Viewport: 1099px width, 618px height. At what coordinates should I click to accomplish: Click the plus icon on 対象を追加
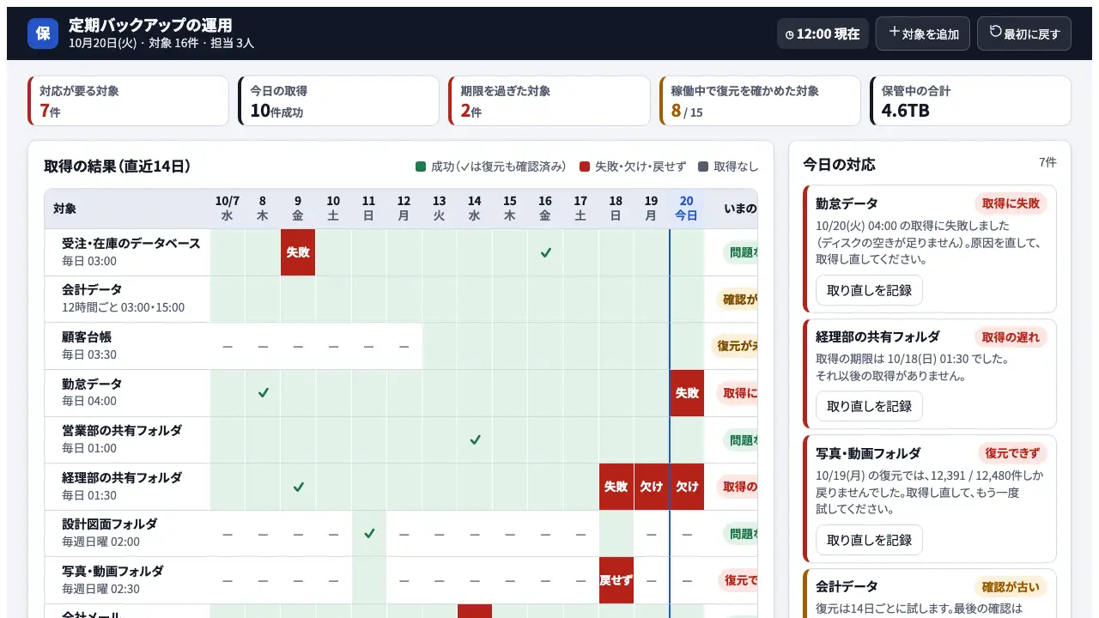tap(895, 32)
